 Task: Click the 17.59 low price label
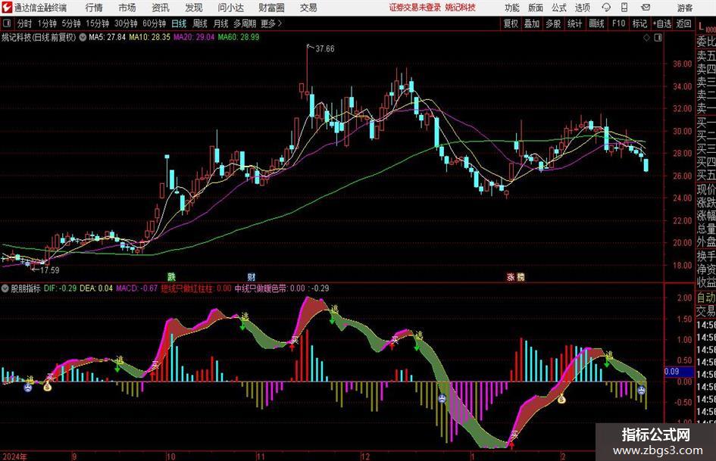click(50, 270)
